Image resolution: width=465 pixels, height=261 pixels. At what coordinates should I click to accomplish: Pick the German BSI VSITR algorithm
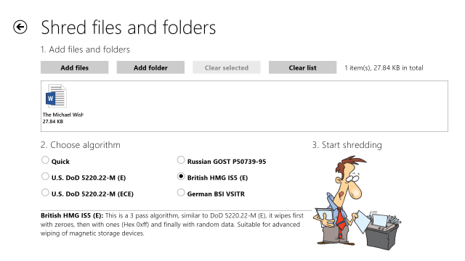tap(181, 193)
